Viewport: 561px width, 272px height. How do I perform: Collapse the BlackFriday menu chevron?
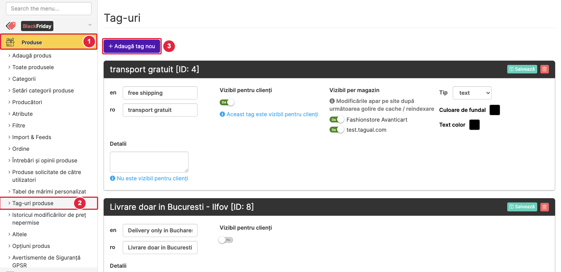pos(90,25)
